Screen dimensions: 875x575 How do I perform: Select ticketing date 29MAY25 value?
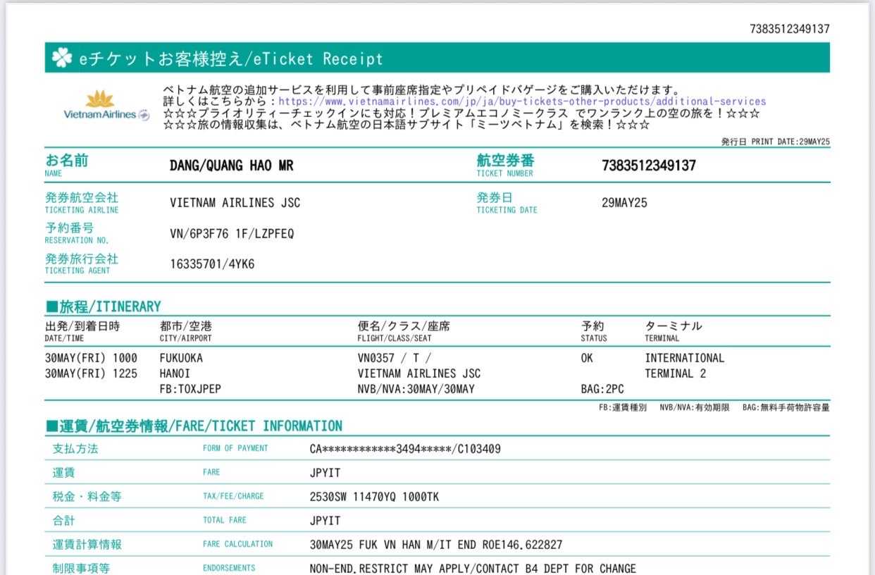[624, 203]
